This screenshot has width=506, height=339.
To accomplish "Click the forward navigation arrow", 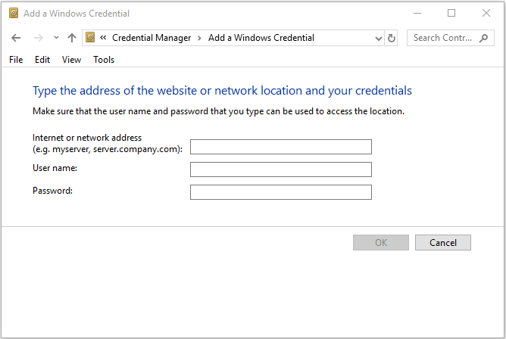I will point(39,38).
